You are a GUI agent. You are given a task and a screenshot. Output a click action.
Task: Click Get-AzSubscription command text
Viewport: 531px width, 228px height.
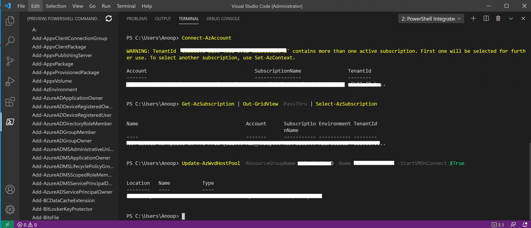[x=208, y=104]
